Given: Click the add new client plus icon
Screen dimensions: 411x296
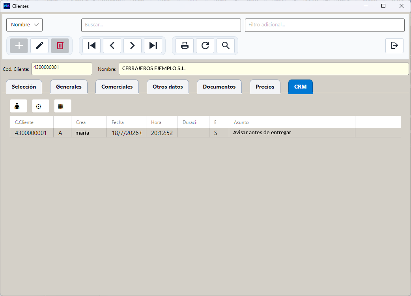Looking at the screenshot, I should click(x=19, y=46).
